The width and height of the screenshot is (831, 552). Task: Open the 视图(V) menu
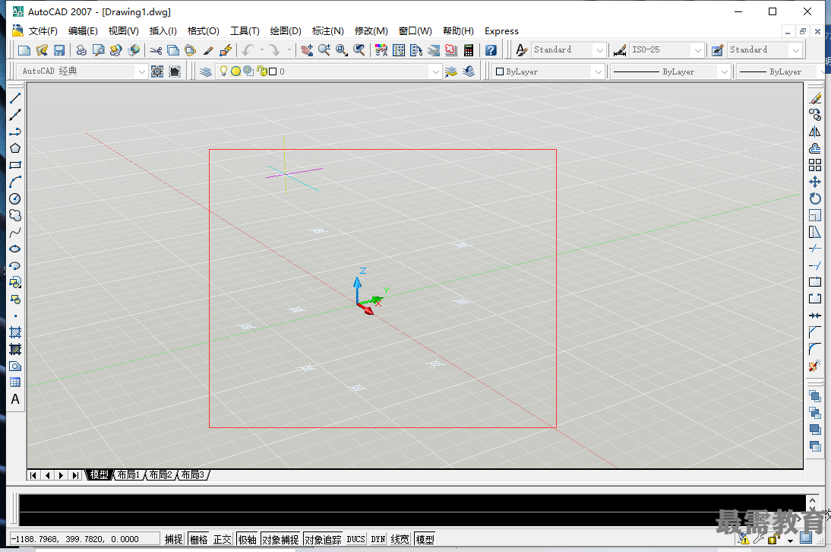pyautogui.click(x=124, y=30)
